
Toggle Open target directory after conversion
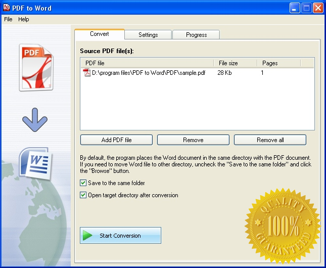click(x=83, y=195)
